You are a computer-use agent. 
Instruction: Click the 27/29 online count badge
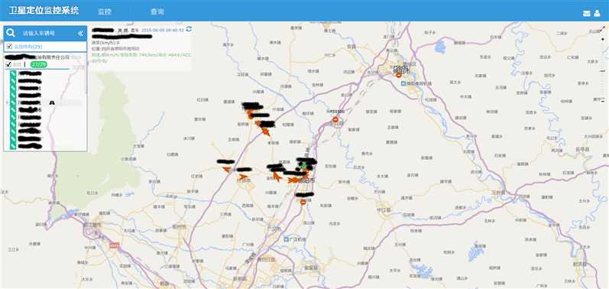[39, 64]
